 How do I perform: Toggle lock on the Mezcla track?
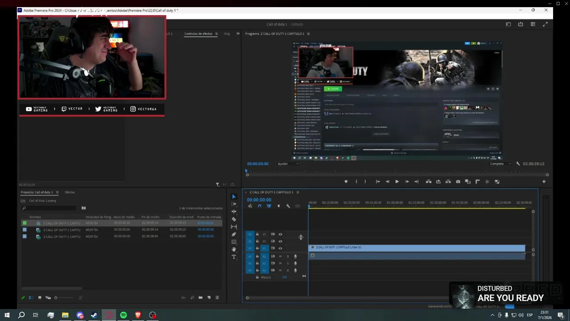[257, 277]
